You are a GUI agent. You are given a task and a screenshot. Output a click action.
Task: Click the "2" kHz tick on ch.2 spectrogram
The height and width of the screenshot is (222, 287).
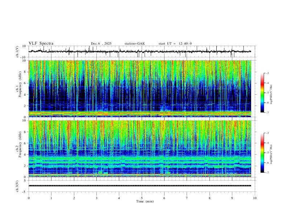25,166
